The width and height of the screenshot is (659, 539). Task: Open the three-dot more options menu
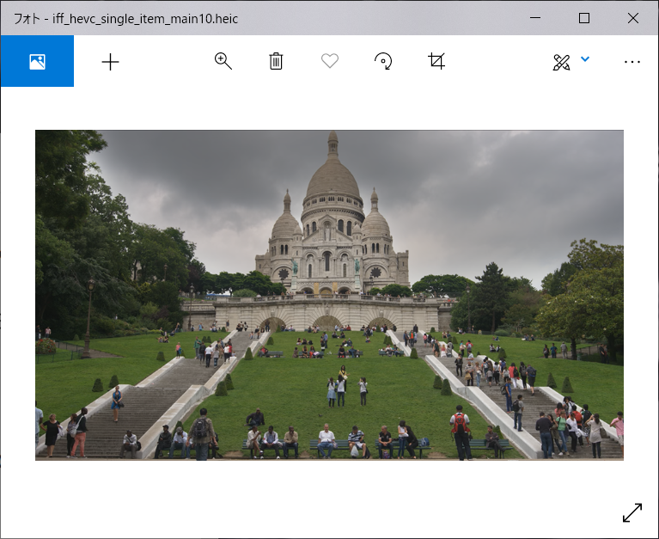pyautogui.click(x=632, y=62)
